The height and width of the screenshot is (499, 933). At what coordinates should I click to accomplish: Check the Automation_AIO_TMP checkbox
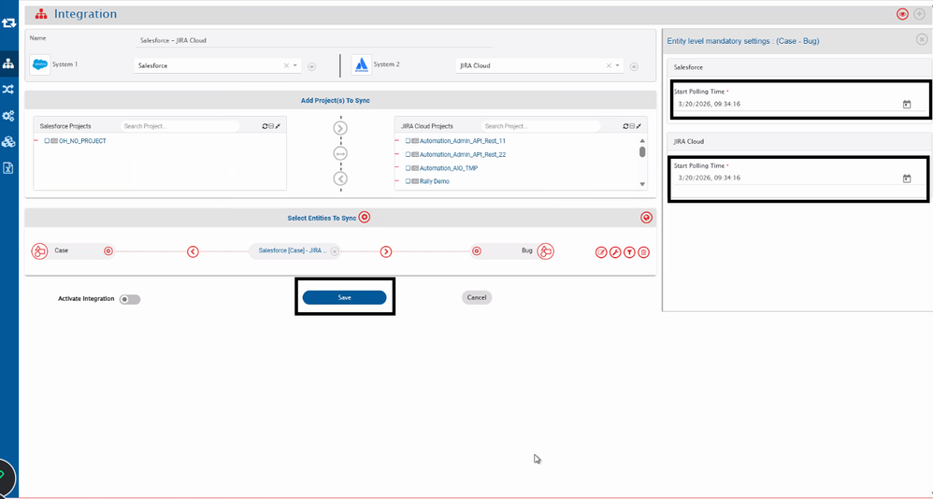409,167
